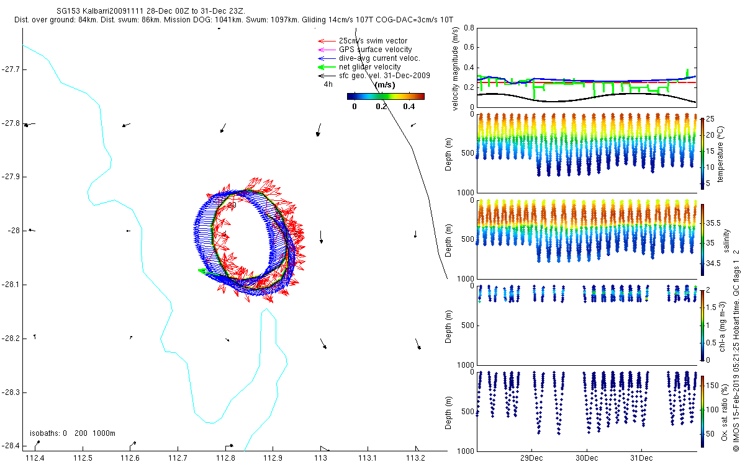
Task: Click the green arrow sample beside net glider velocity
Action: coord(327,67)
